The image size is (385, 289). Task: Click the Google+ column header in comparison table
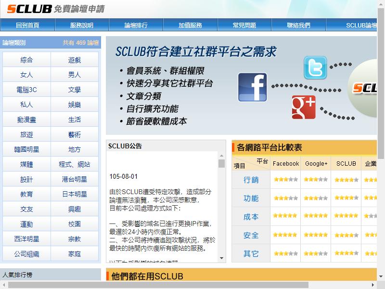(316, 164)
